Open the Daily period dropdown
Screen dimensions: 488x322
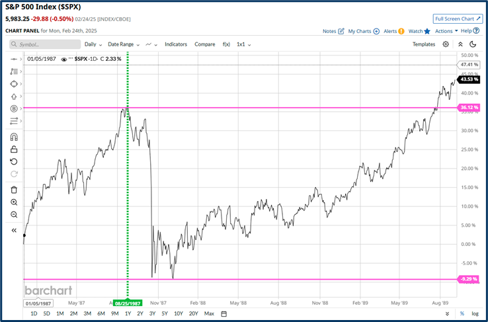[x=92, y=44]
